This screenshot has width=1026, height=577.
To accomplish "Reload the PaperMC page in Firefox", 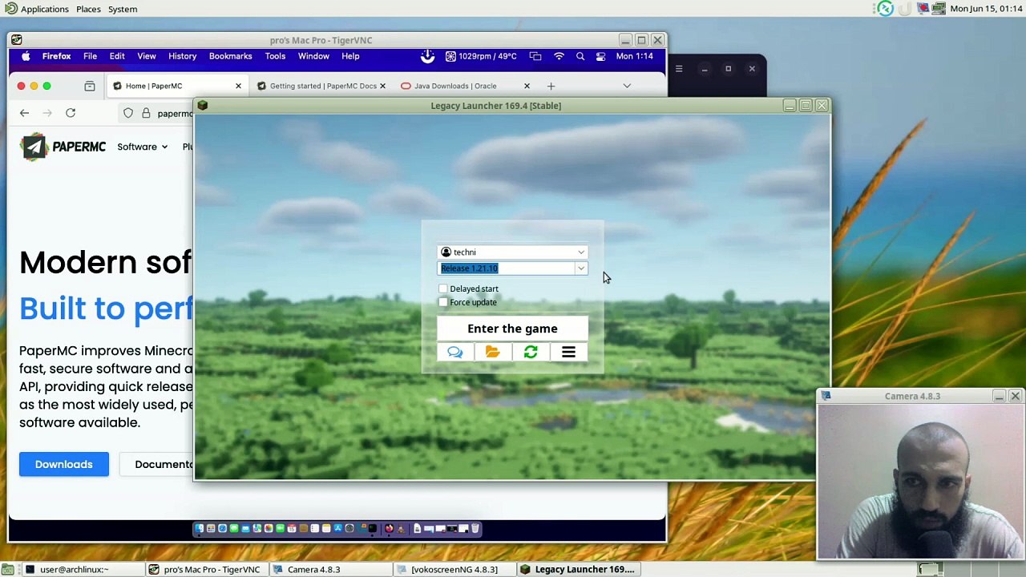I will (x=71, y=113).
